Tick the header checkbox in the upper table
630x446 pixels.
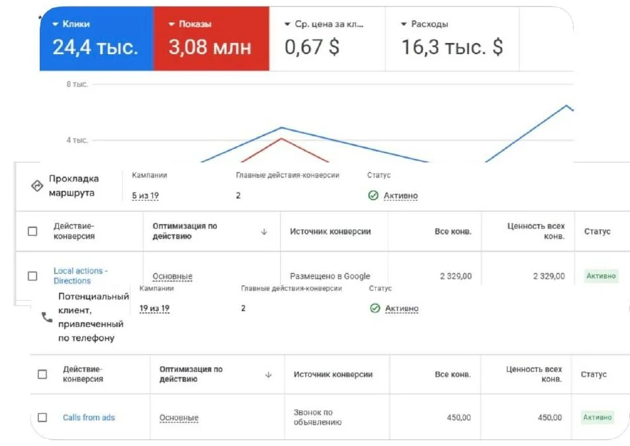click(x=32, y=231)
